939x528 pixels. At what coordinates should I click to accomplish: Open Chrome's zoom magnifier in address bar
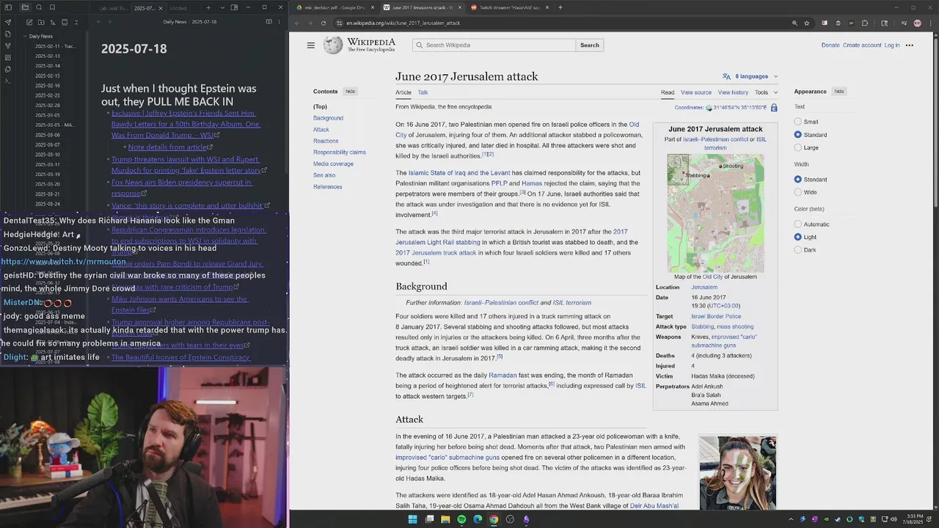click(x=794, y=23)
